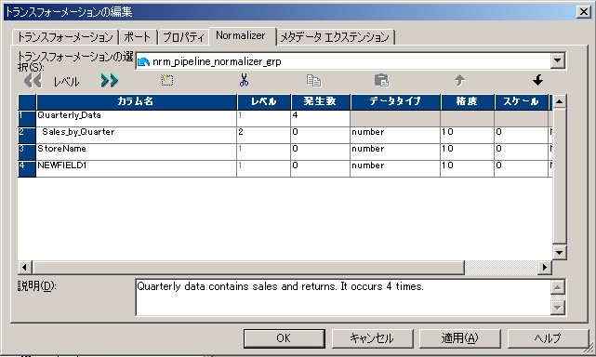Click row header number 2
Screen dimensions: 596x357
(27, 135)
